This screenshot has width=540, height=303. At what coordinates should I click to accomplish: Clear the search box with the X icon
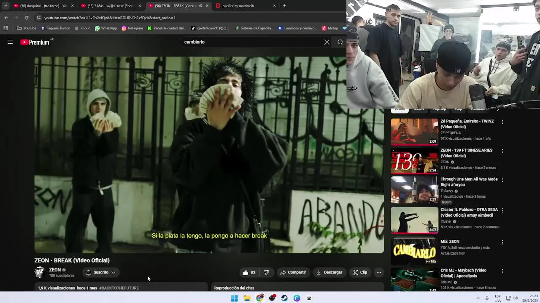[x=327, y=42]
